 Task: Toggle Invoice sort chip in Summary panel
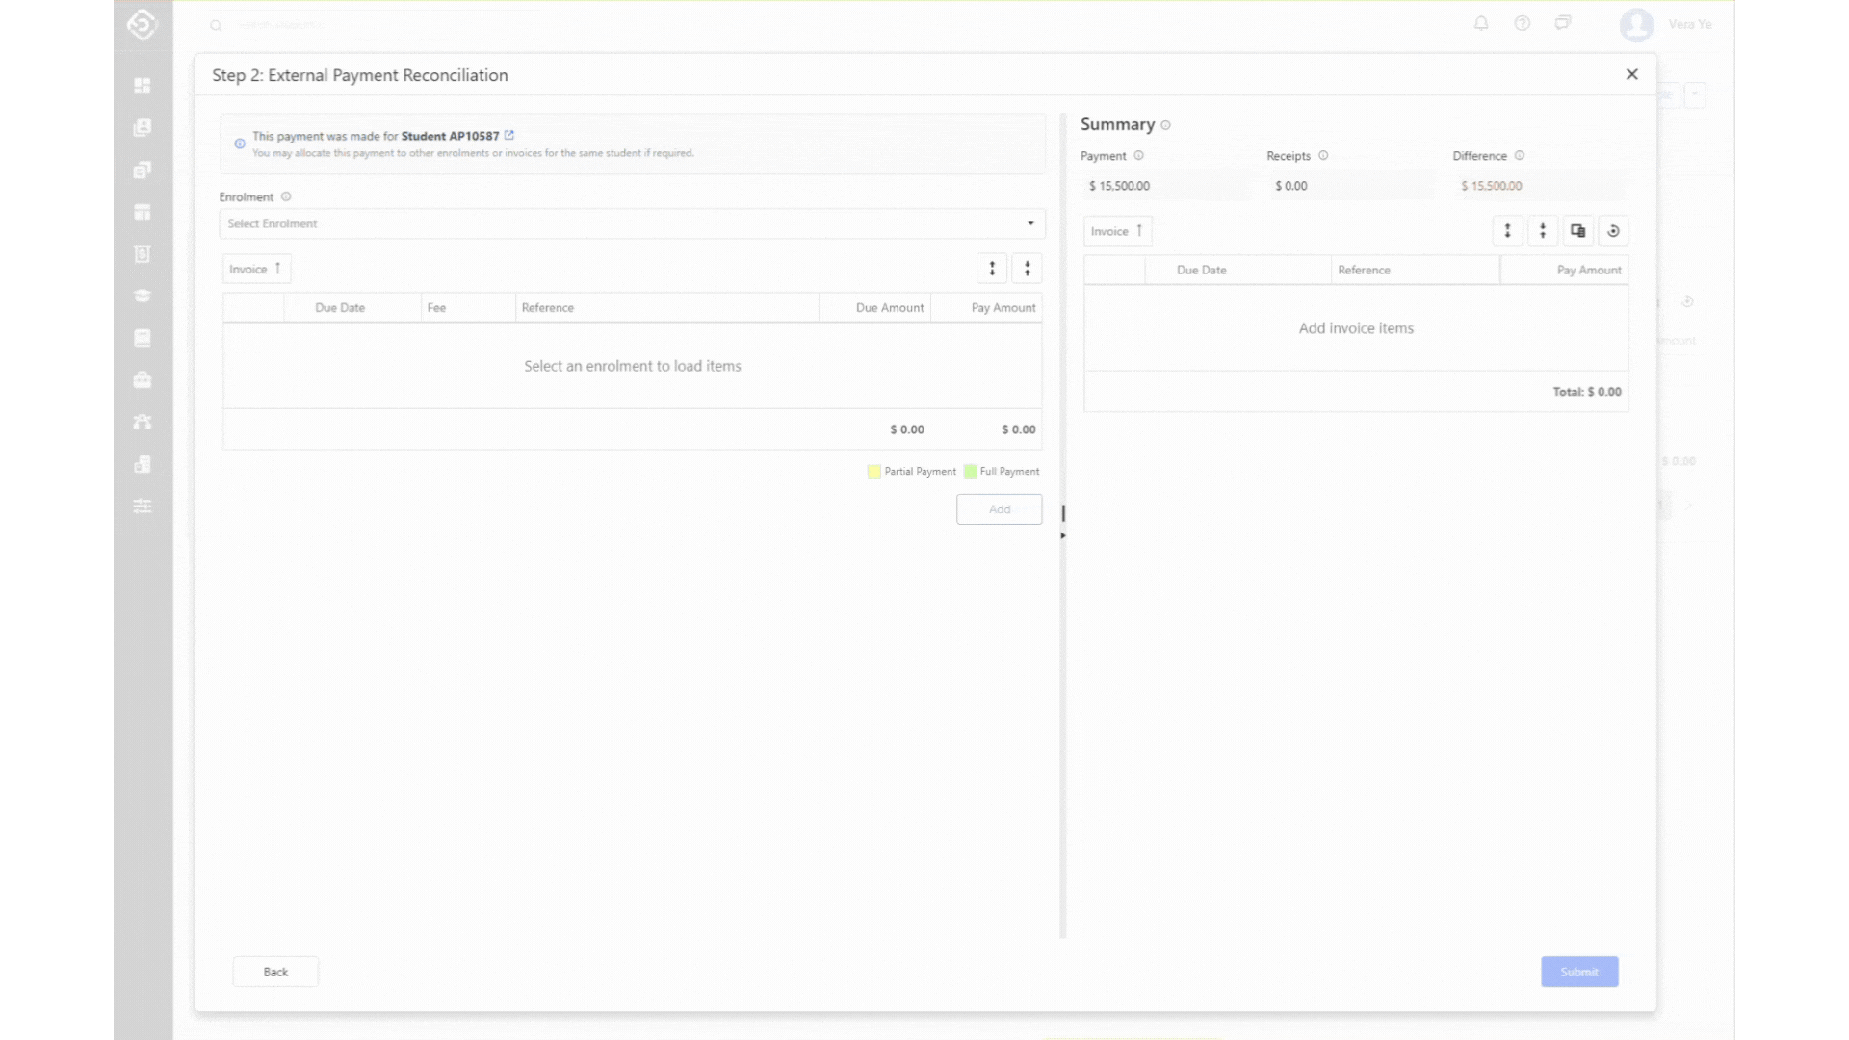[x=1117, y=231]
